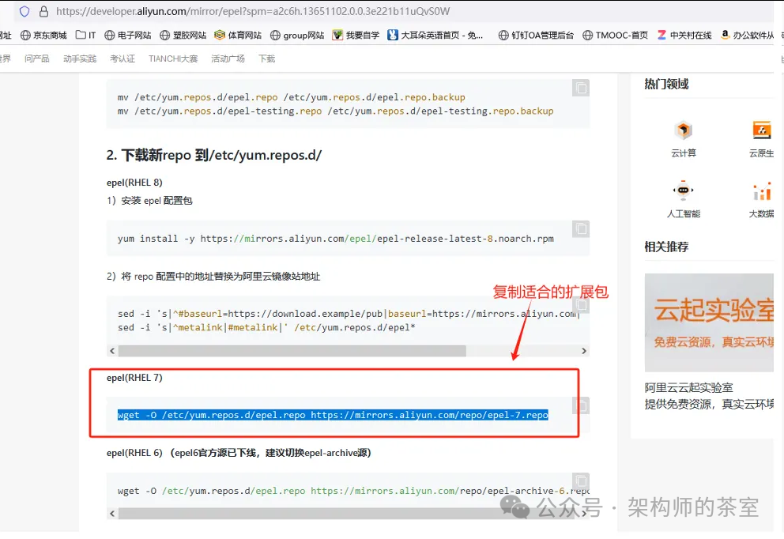Viewport: 784px width, 539px height.
Task: Open the 云起实验室 banner image
Action: [709, 322]
